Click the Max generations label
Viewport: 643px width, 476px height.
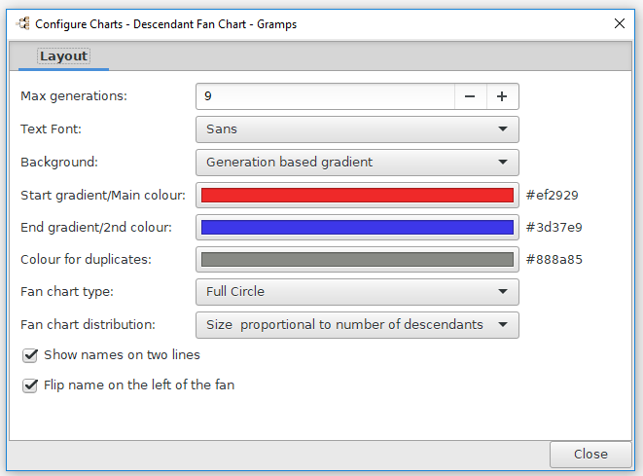point(74,96)
